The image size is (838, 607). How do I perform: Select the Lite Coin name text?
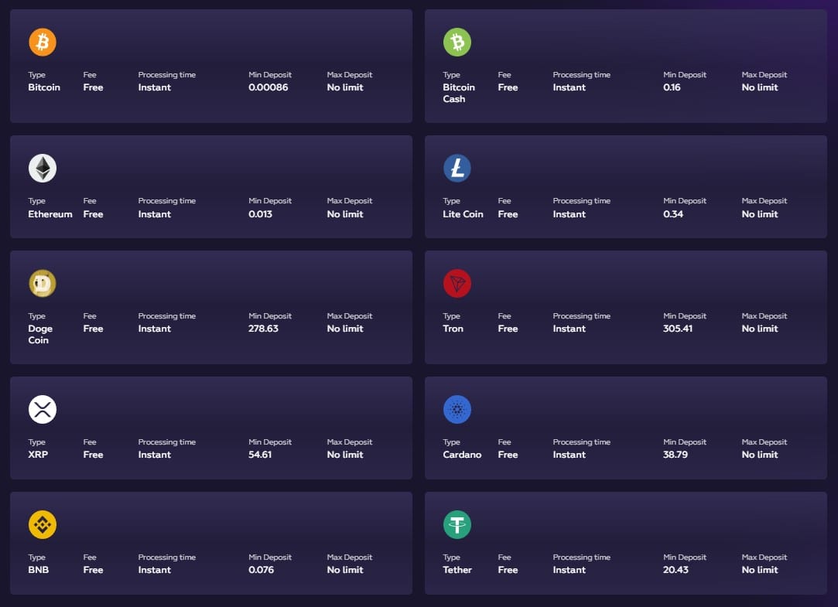(463, 214)
